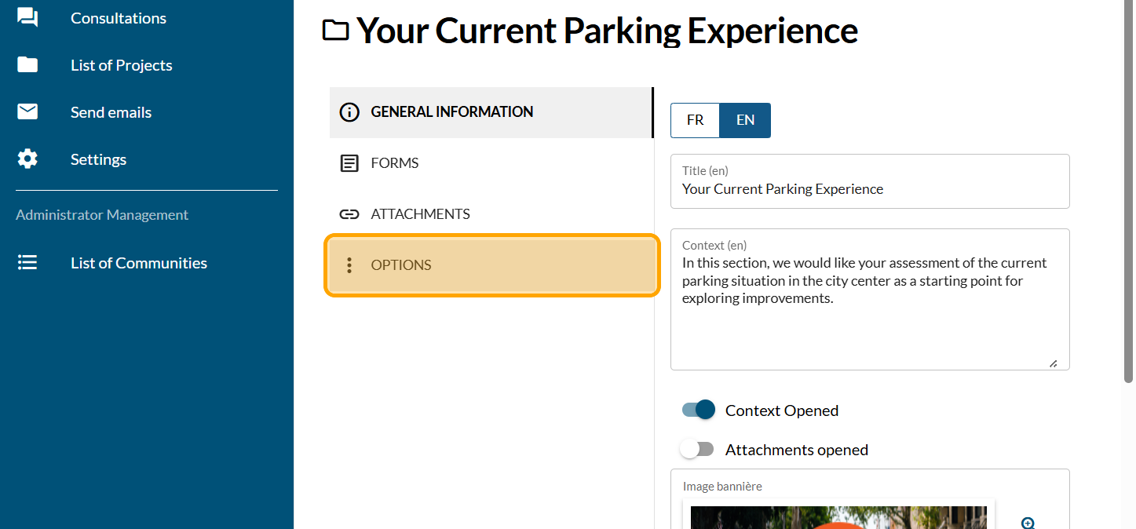Viewport: 1136px width, 529px height.
Task: Click the General Information info icon
Action: pos(349,112)
